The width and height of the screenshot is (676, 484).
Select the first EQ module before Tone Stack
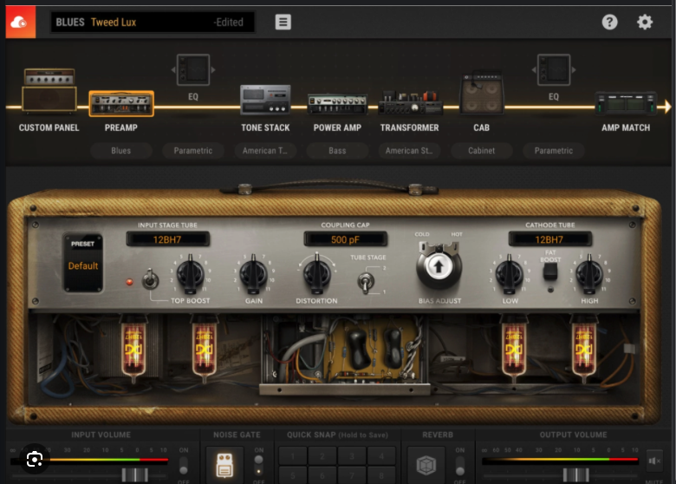pos(193,70)
